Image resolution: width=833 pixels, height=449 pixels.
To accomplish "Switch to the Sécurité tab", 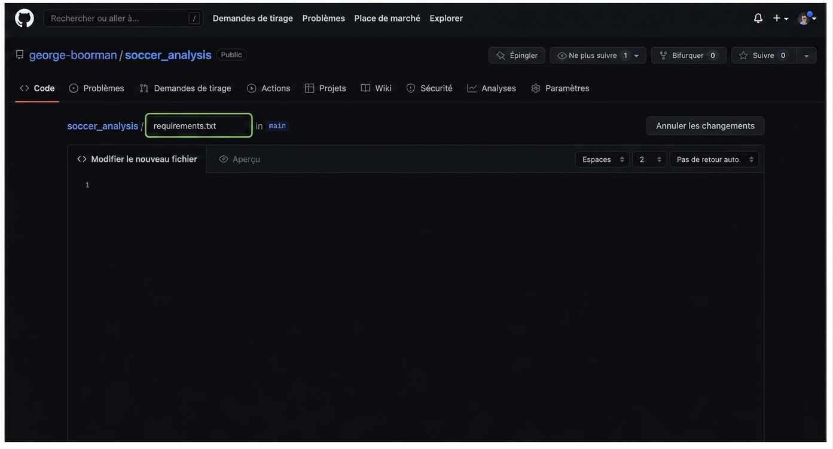I will (429, 88).
